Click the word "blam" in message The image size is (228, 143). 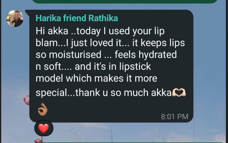tap(47, 43)
